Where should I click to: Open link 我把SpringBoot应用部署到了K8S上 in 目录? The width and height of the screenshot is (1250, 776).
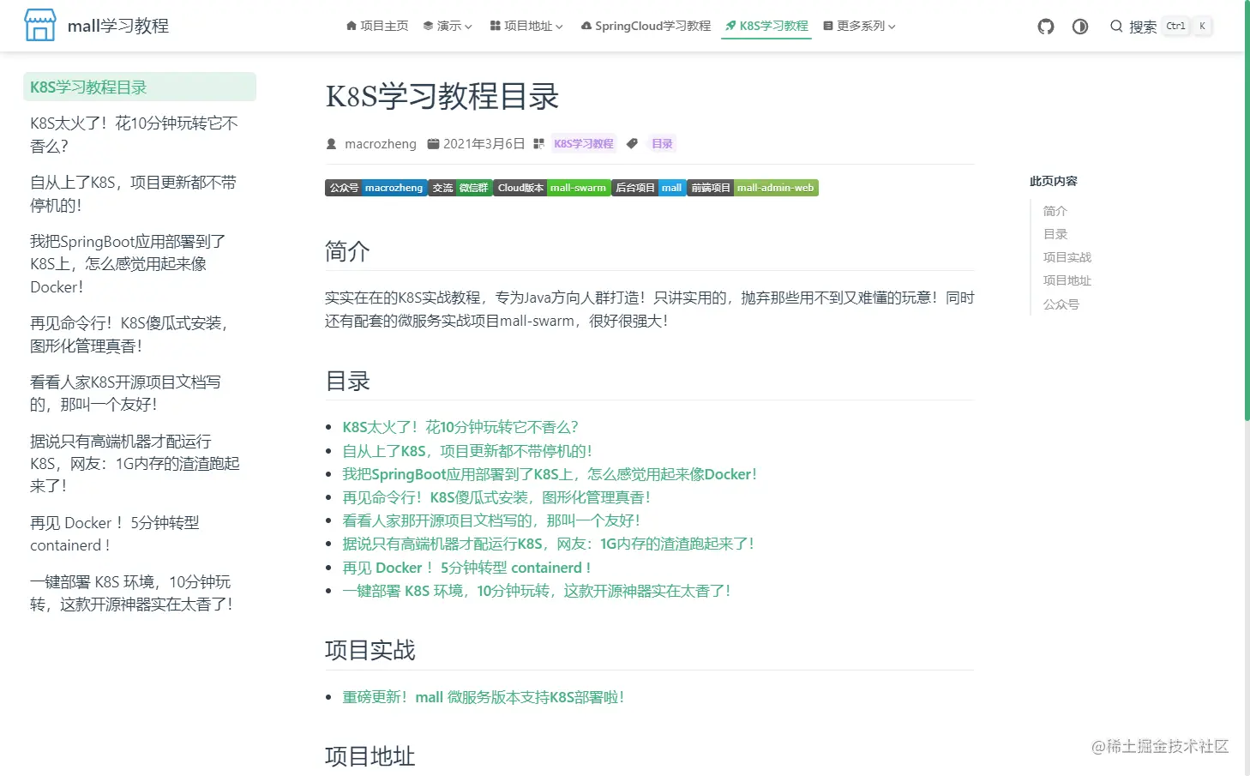[x=550, y=474]
